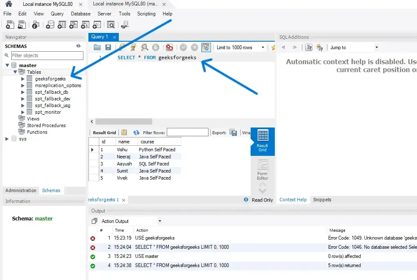Viewport: 417px width, 280px height.
Task: Switch to the Administration tab
Action: [21, 190]
